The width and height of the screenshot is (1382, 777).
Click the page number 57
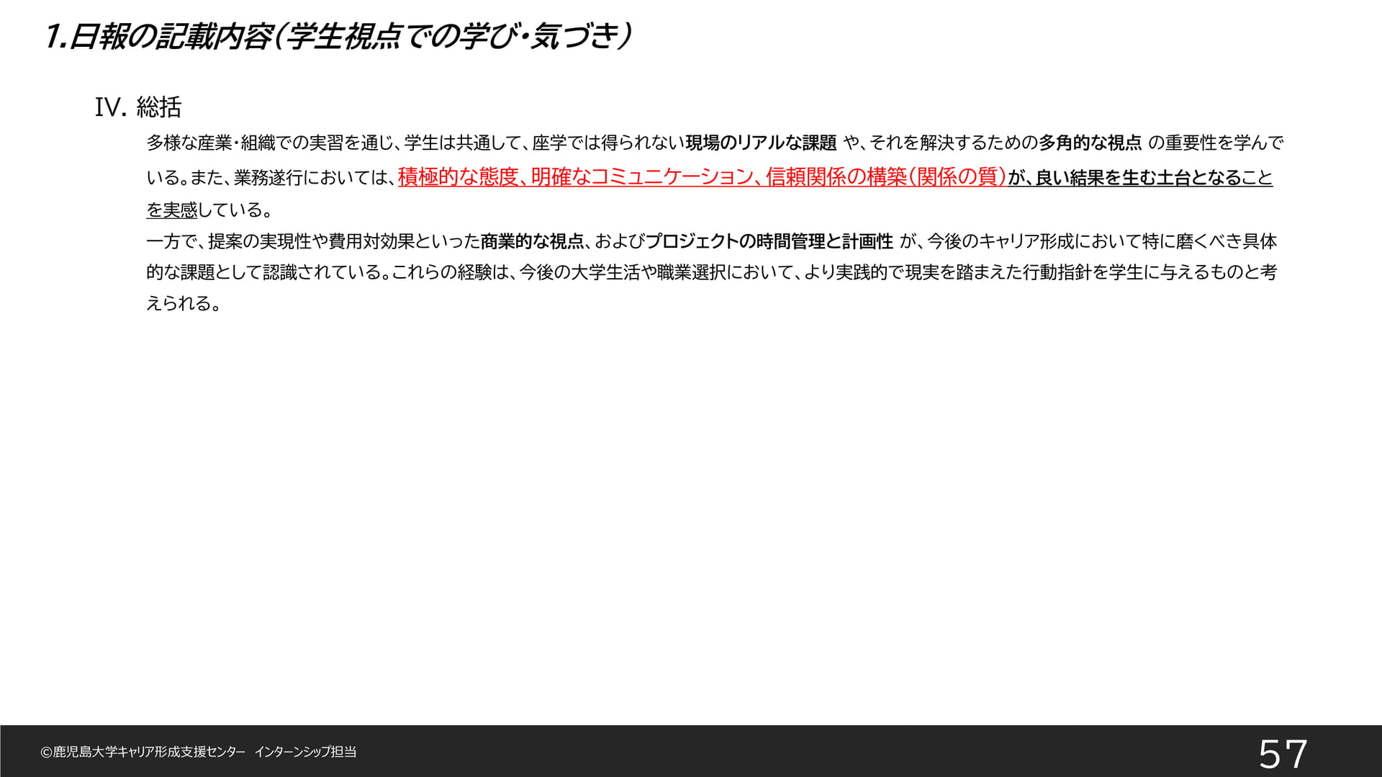tap(1283, 754)
